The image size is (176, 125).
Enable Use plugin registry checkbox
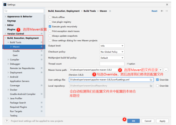[50, 22]
